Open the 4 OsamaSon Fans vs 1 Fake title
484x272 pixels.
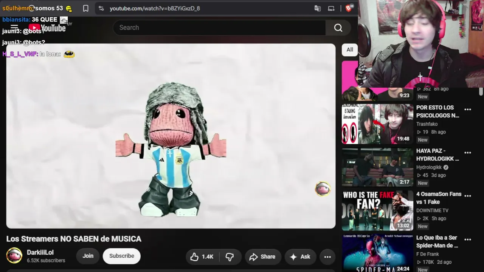click(x=439, y=198)
